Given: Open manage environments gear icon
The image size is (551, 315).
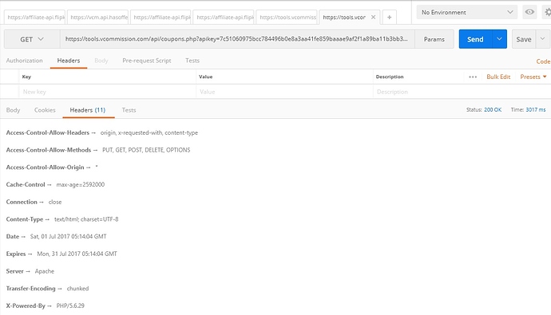Looking at the screenshot, I should click(548, 12).
